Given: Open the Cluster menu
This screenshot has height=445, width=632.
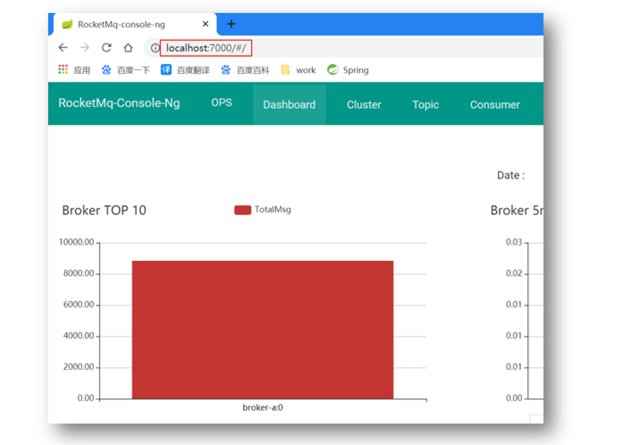Looking at the screenshot, I should 364,105.
